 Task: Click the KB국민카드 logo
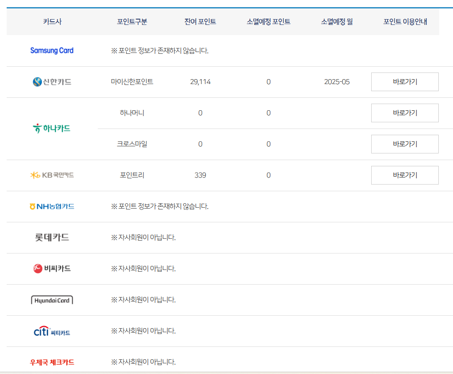pos(52,175)
